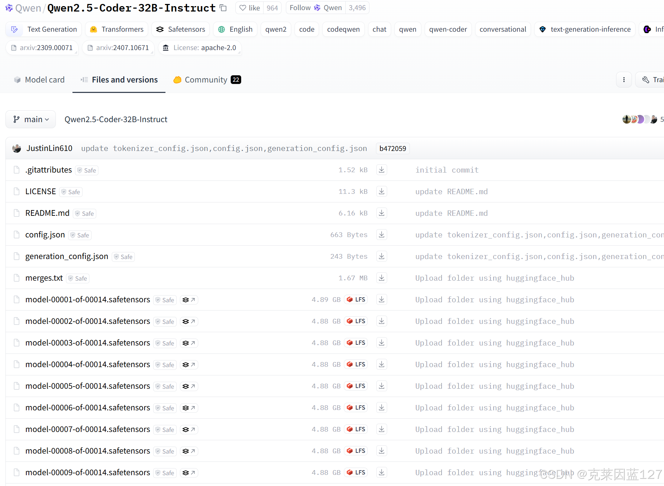View Safe scan badge for LICENSE
664x486 pixels.
coord(71,192)
